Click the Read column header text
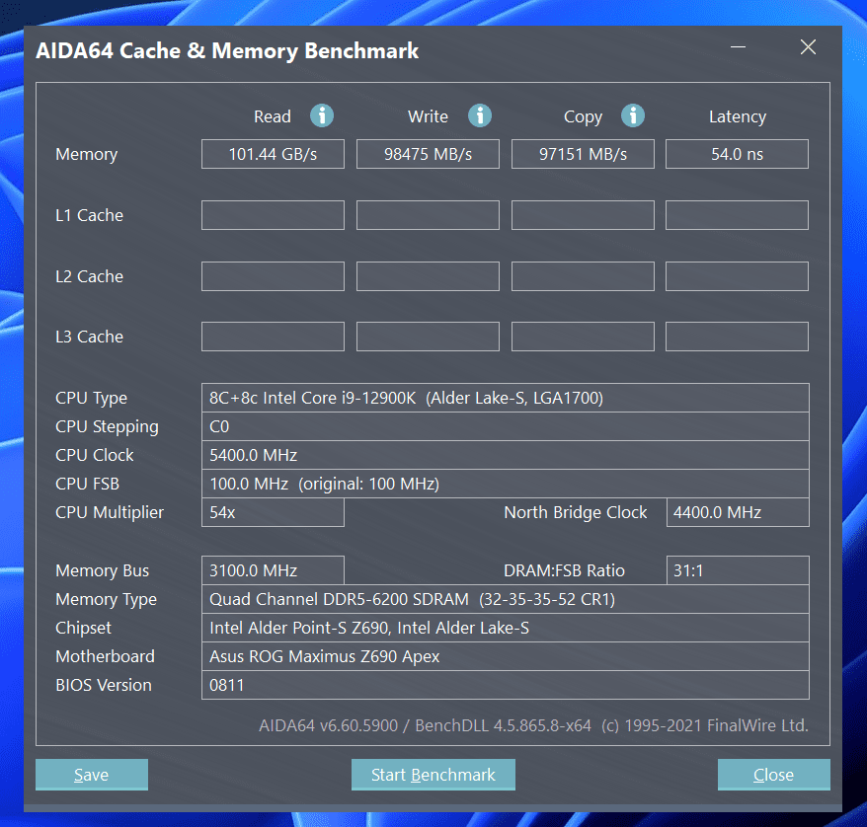867x827 pixels. click(272, 116)
